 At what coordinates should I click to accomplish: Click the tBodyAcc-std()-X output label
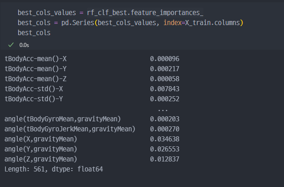(34, 88)
